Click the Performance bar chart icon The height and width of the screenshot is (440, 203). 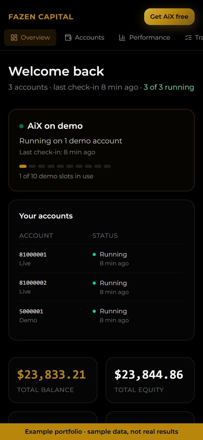click(122, 38)
